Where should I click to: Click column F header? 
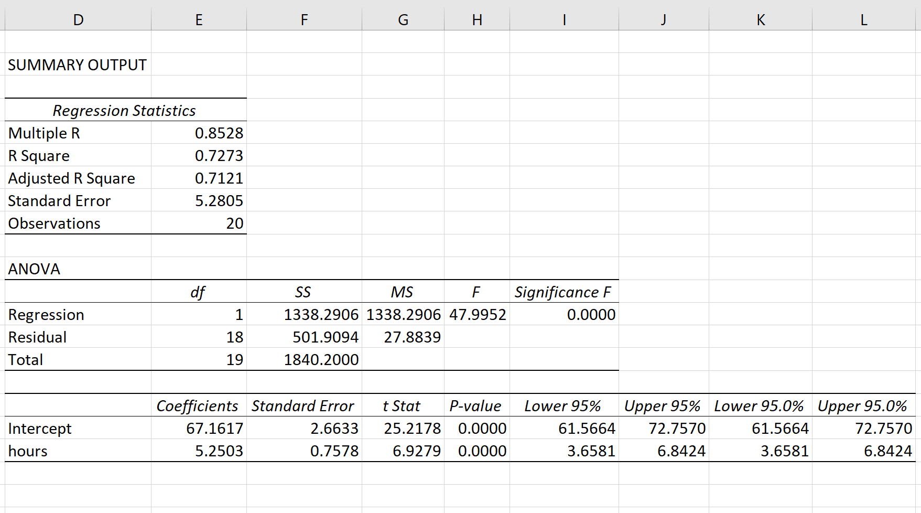(304, 20)
